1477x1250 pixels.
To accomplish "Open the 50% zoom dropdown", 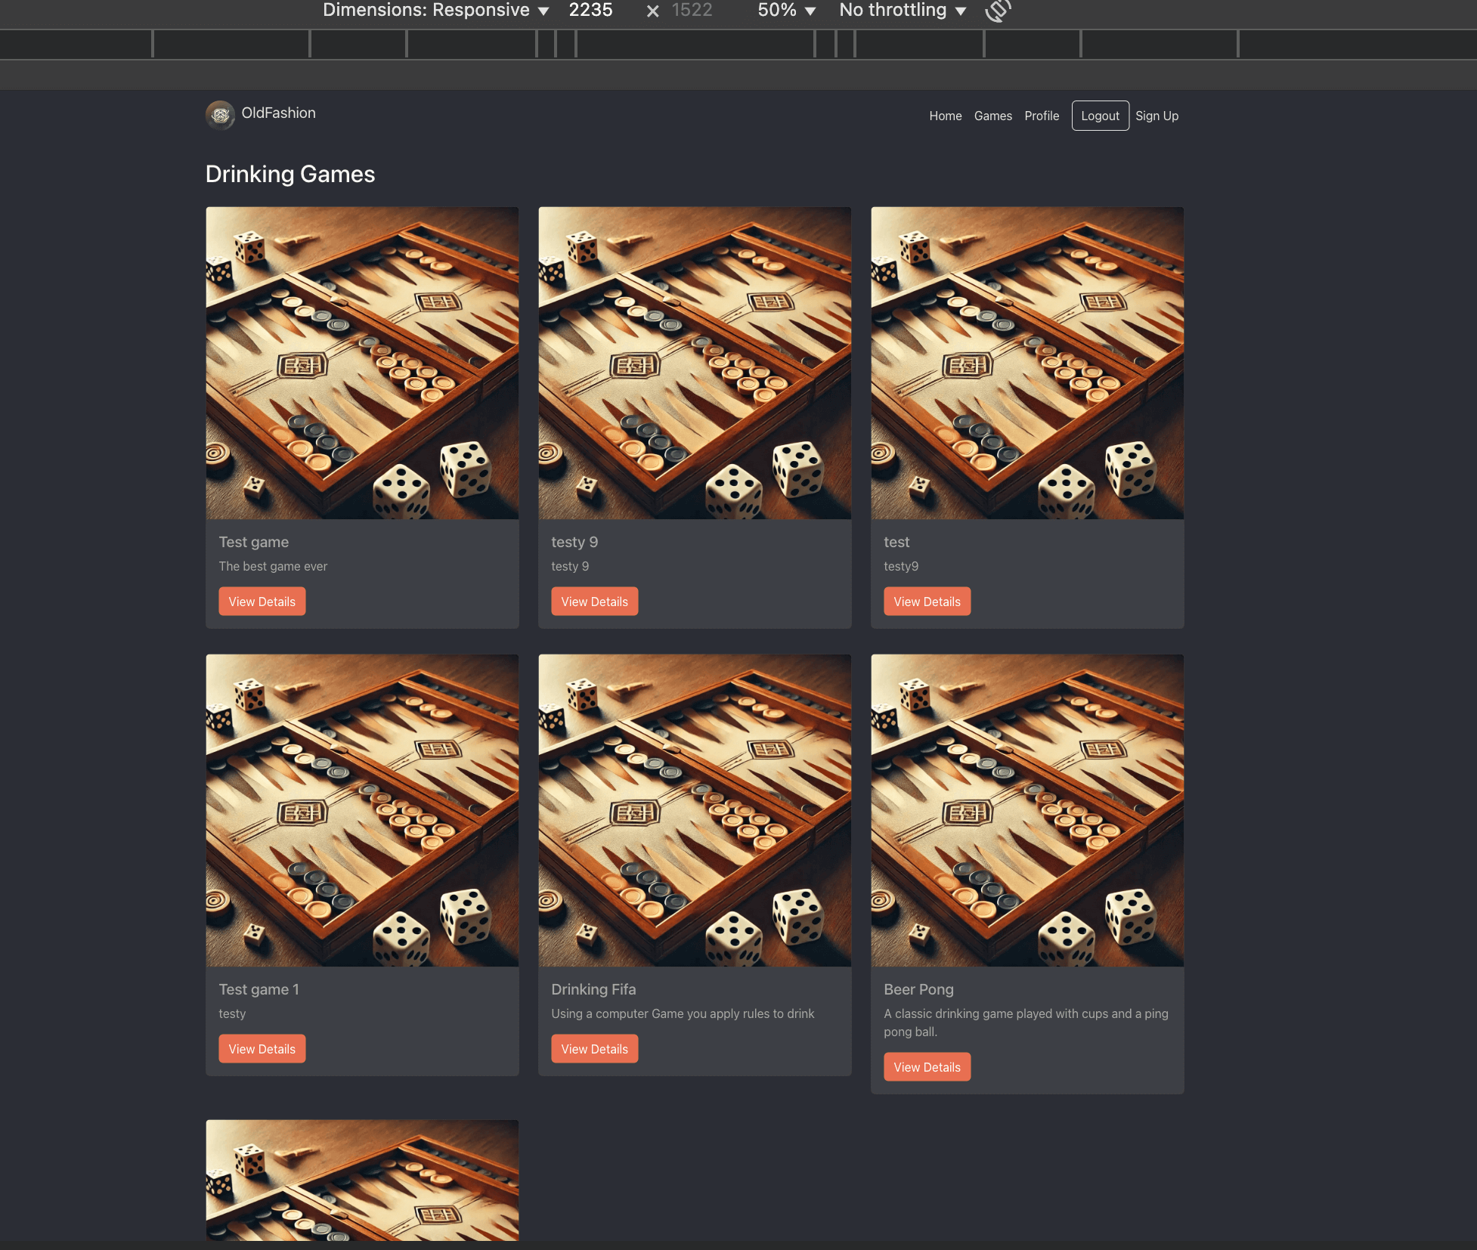I will (x=786, y=10).
